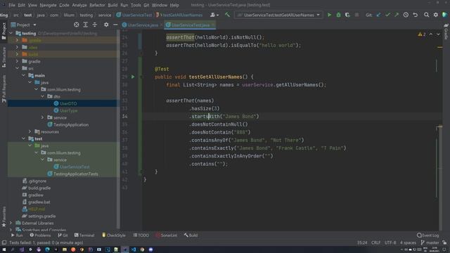
Task: Run the UserServiceTest configuration with the green play button
Action: coord(329,15)
